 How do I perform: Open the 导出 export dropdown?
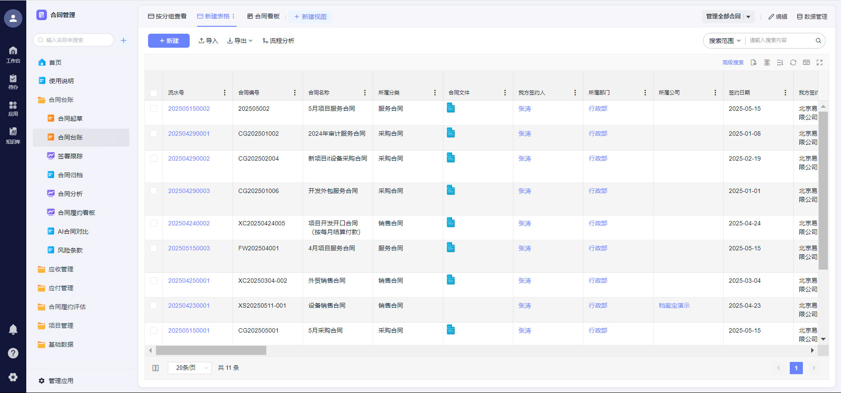(x=240, y=41)
